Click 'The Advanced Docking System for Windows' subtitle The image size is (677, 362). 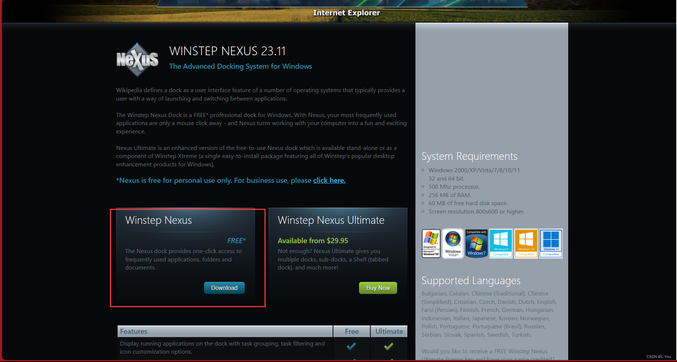coord(241,66)
